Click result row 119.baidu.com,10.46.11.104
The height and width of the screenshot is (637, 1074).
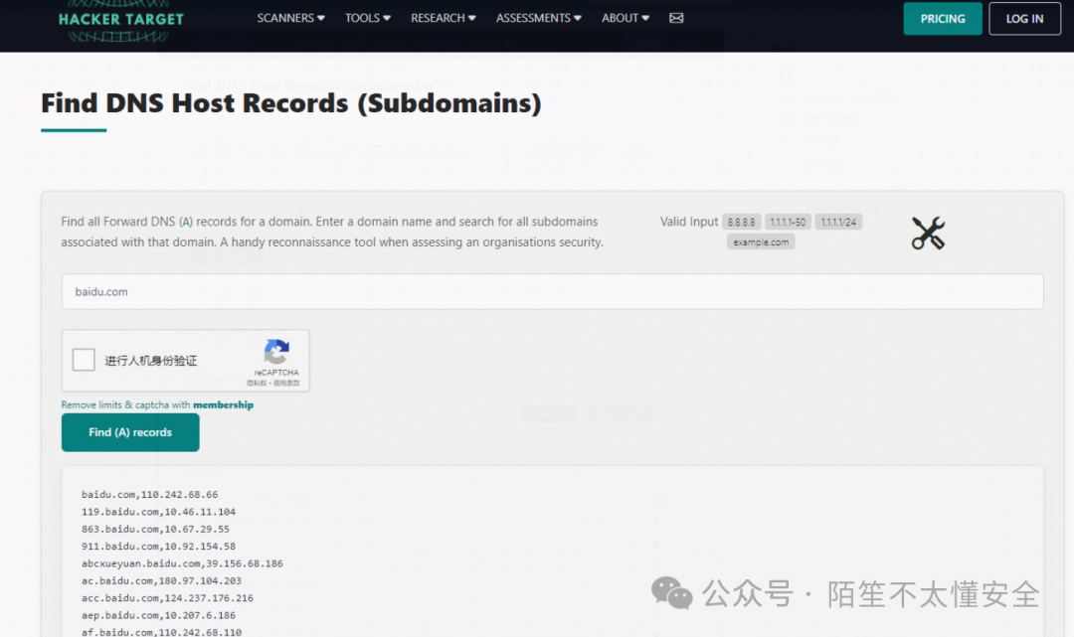tap(158, 512)
